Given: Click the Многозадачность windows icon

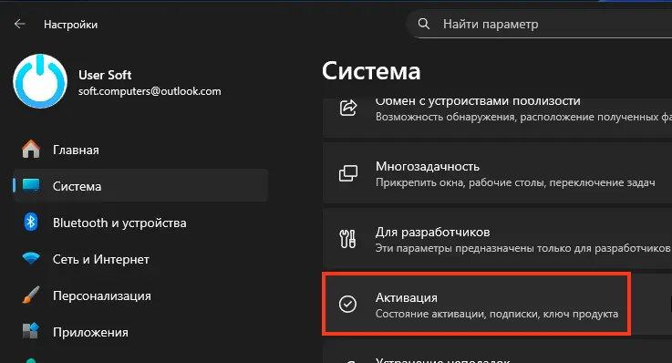Looking at the screenshot, I should [x=348, y=173].
